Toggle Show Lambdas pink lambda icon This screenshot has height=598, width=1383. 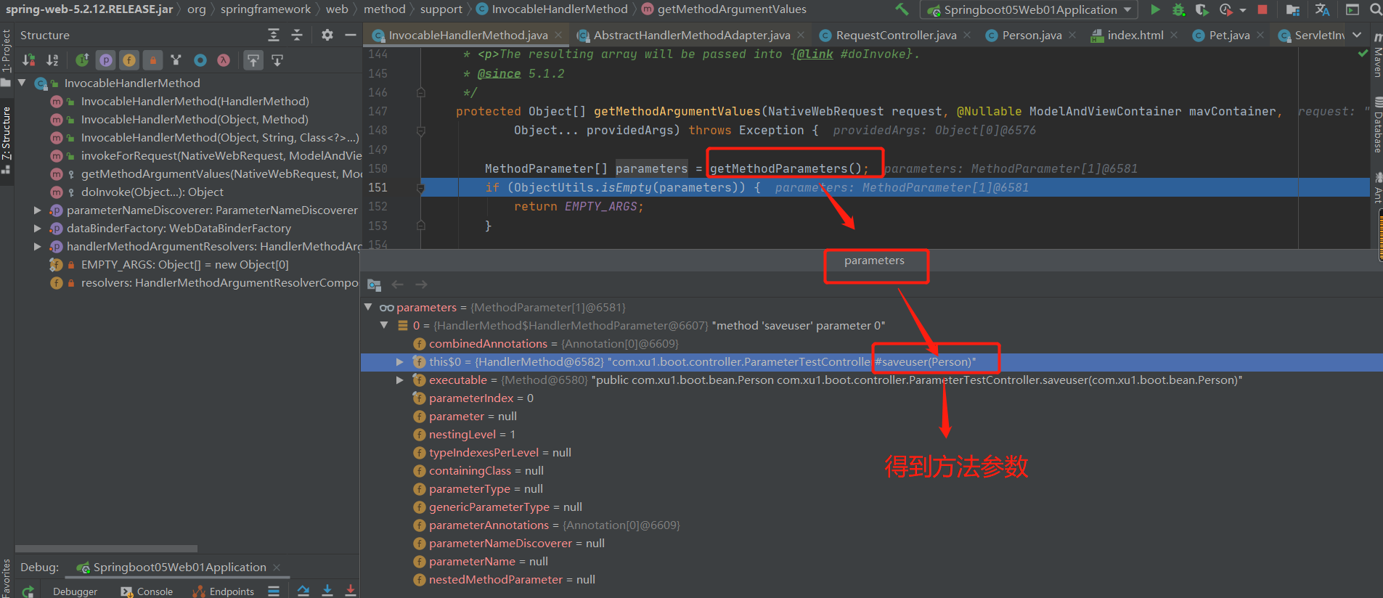click(224, 60)
